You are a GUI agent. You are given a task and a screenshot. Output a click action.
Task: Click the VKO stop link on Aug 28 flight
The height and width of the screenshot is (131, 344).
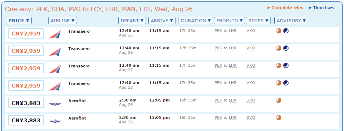click(x=251, y=83)
